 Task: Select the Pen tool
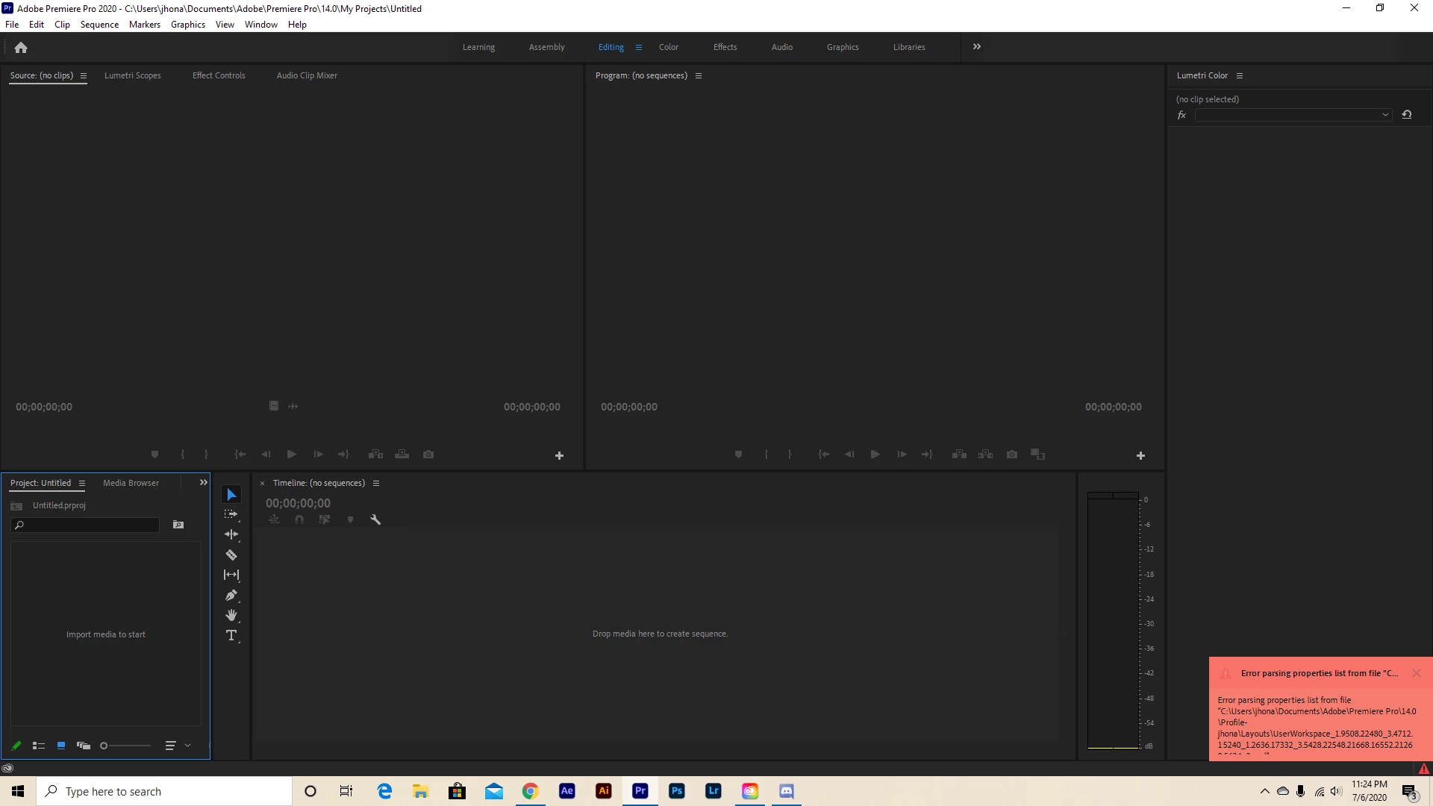click(x=231, y=596)
